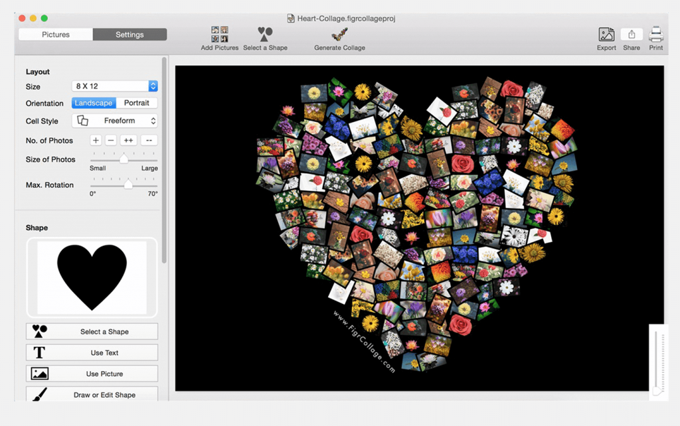The image size is (680, 426).
Task: Click the Shape section heading
Action: tap(37, 228)
